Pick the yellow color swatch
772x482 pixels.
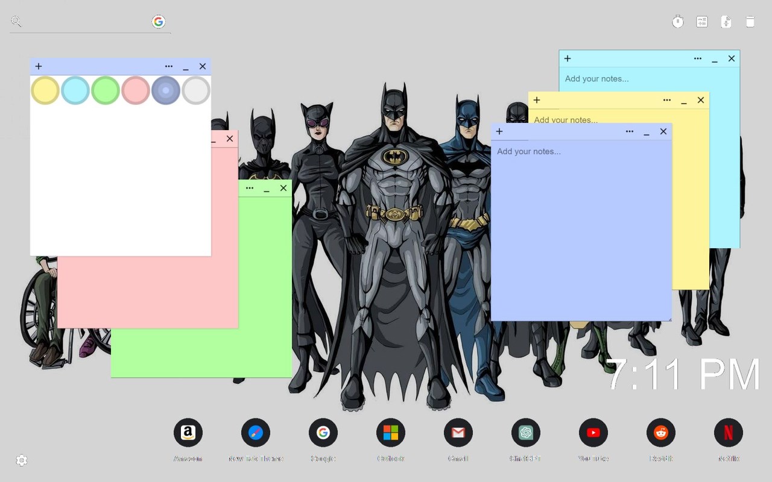pos(45,90)
